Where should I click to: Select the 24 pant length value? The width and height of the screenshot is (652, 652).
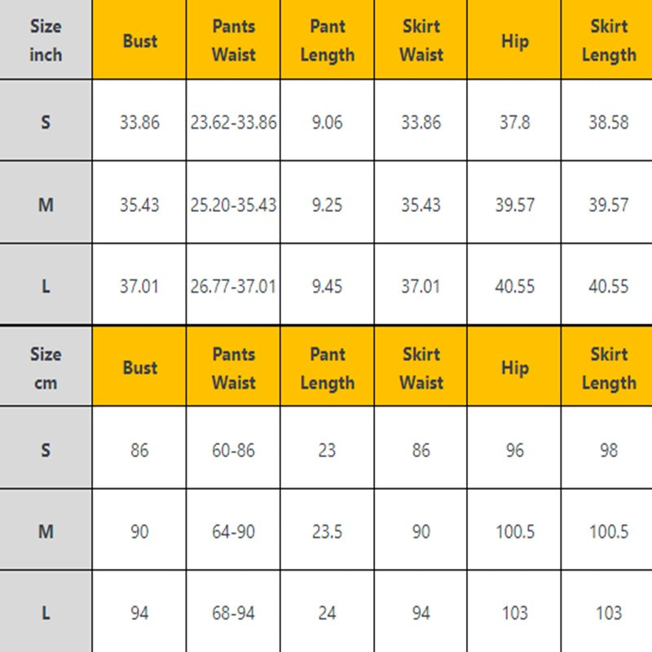[327, 613]
